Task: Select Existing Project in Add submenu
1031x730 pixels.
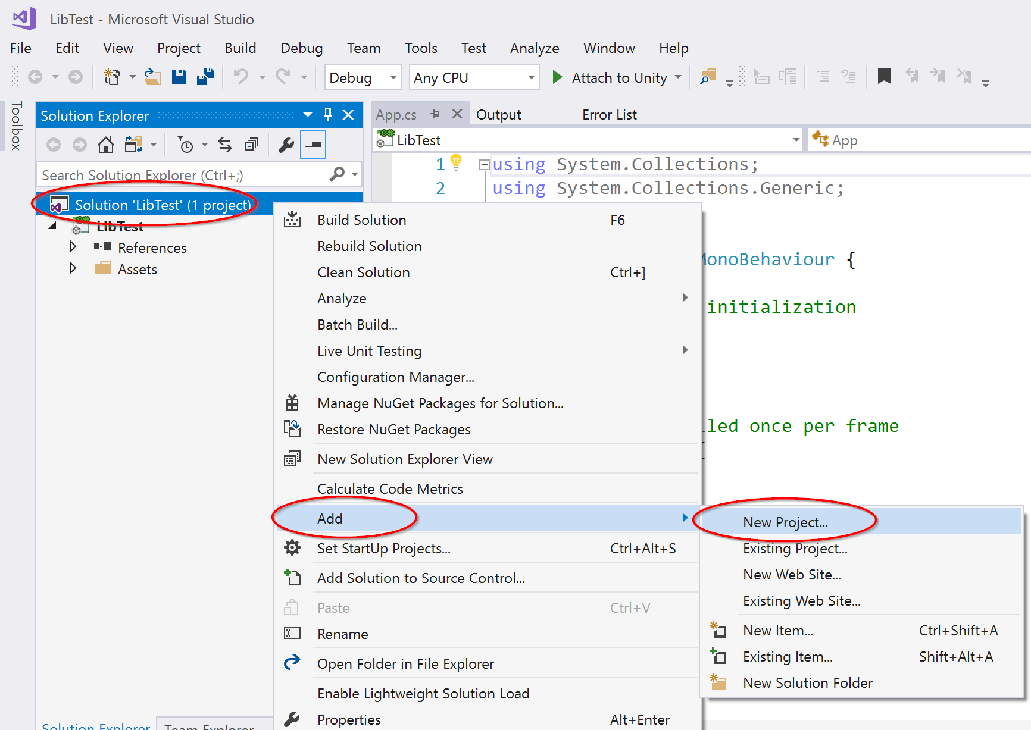Action: tap(862, 549)
